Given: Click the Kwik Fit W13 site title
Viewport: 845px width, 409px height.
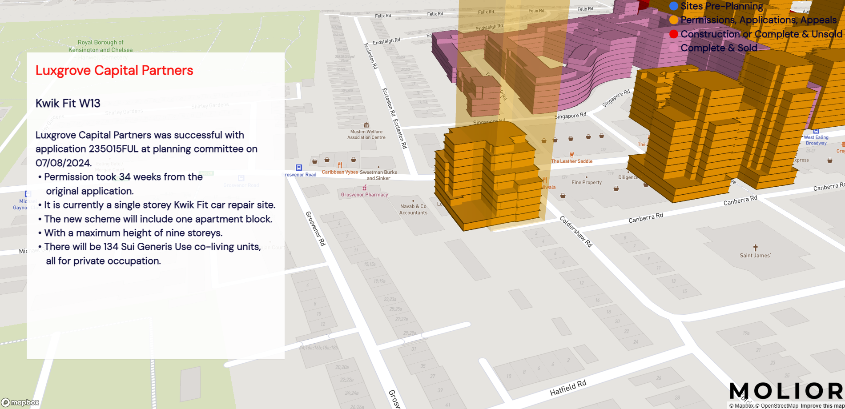Looking at the screenshot, I should [68, 103].
